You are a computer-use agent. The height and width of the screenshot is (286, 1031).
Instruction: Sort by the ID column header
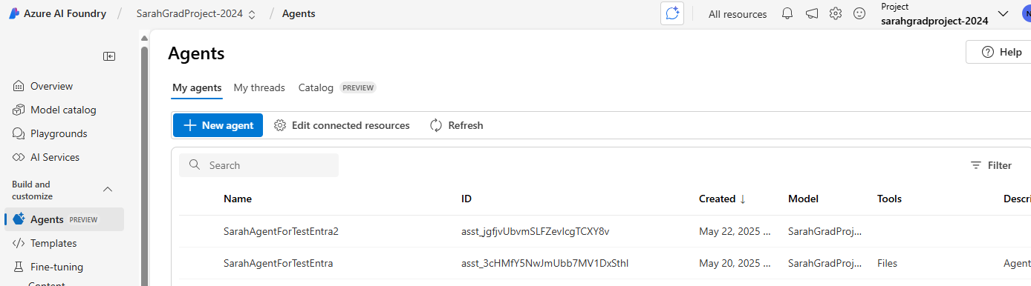coord(466,199)
